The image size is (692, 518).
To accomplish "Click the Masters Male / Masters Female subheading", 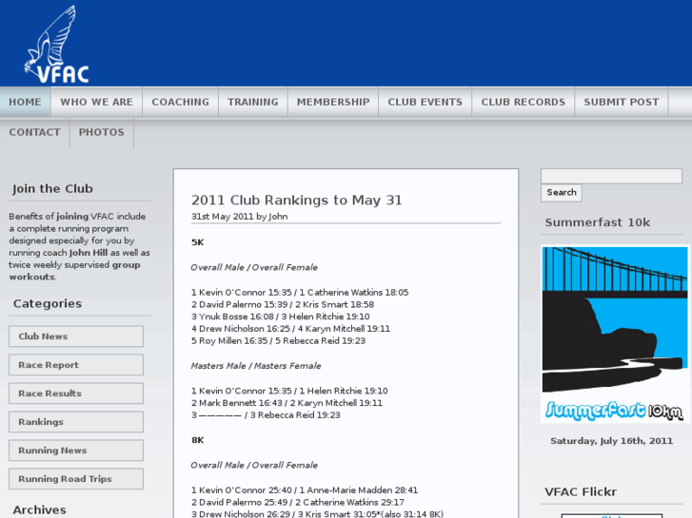I will pos(256,366).
